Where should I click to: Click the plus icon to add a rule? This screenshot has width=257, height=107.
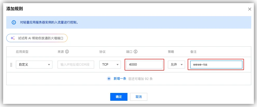pyautogui.click(x=109, y=79)
